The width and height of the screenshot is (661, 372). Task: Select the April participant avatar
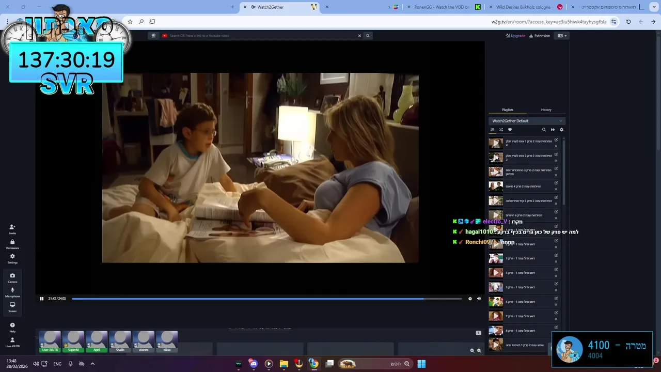point(97,342)
